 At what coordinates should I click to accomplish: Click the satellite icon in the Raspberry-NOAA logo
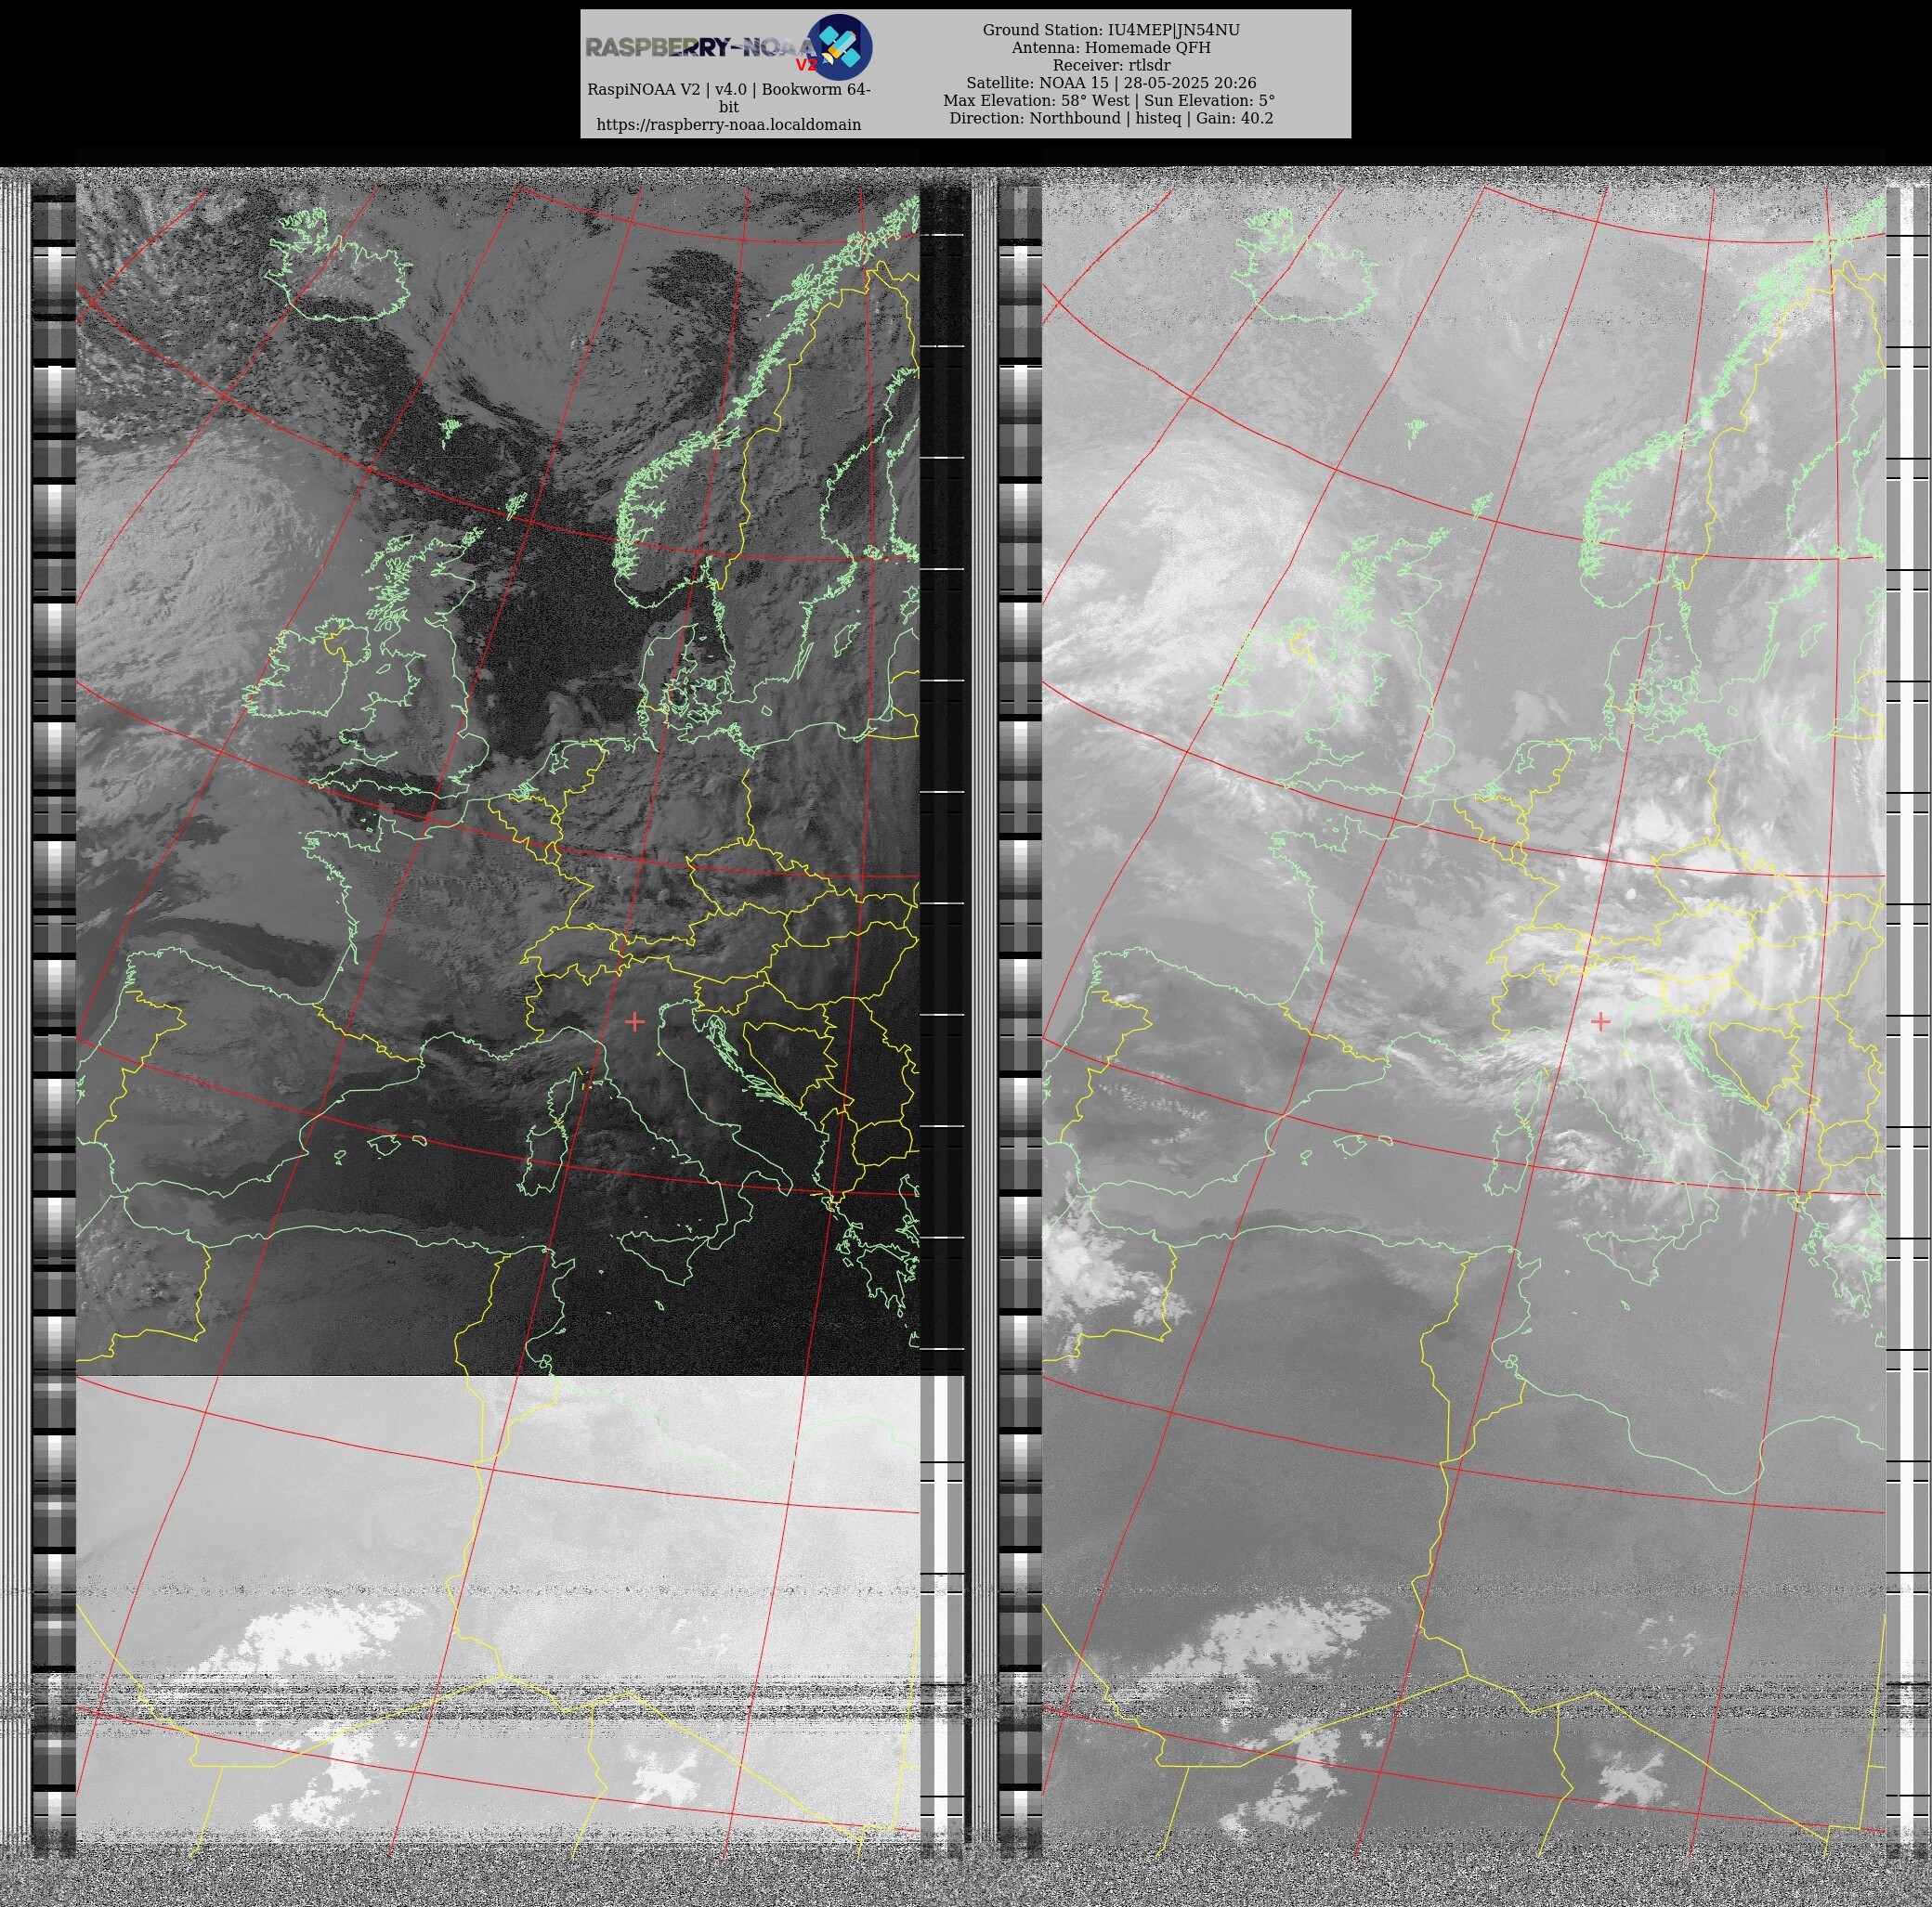coord(839,47)
